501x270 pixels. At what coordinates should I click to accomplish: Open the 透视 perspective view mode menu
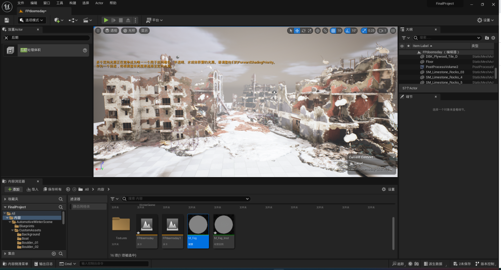[112, 31]
